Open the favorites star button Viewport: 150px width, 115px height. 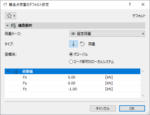[x=11, y=16]
